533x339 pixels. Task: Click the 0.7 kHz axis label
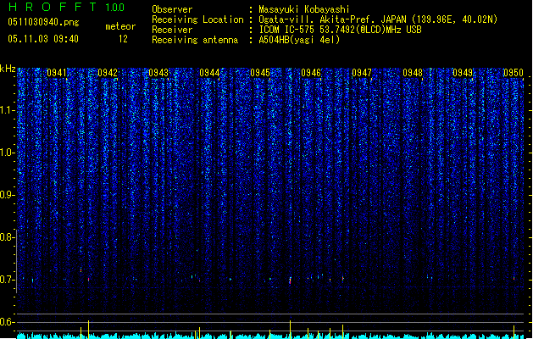(7, 280)
